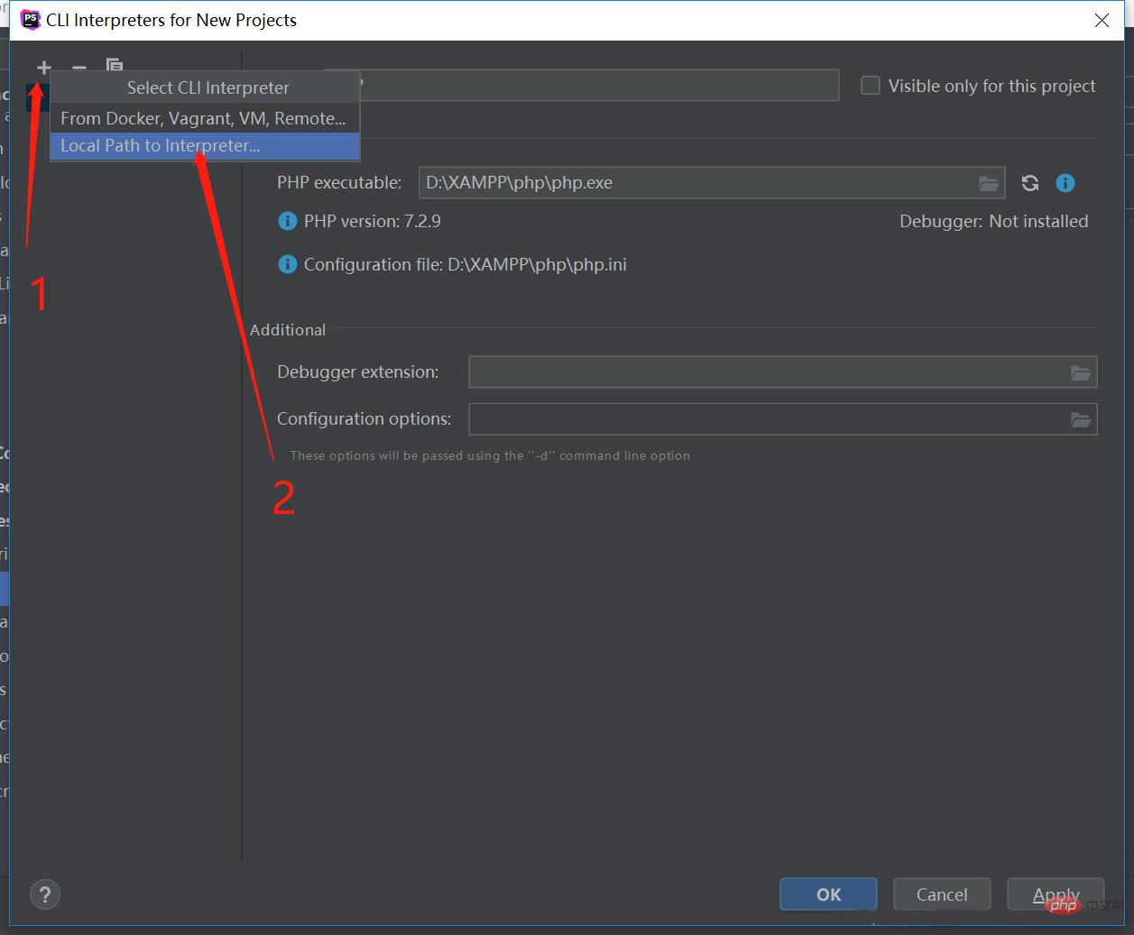1134x935 pixels.
Task: Select Local Path to Interpreter option
Action: pos(205,146)
